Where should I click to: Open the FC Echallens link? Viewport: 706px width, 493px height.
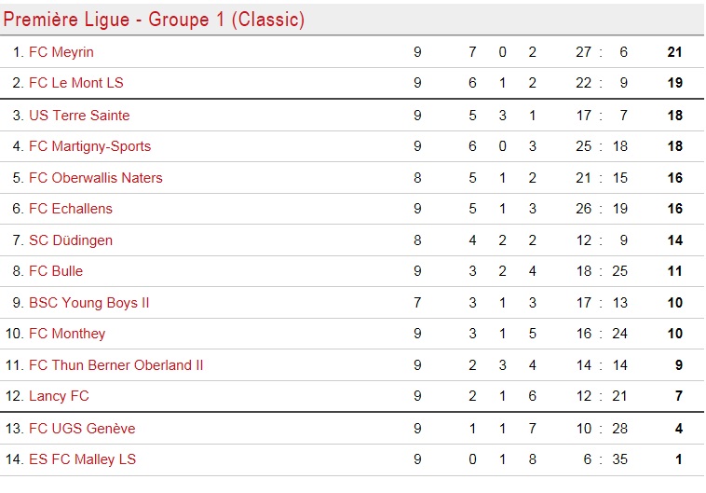(71, 209)
